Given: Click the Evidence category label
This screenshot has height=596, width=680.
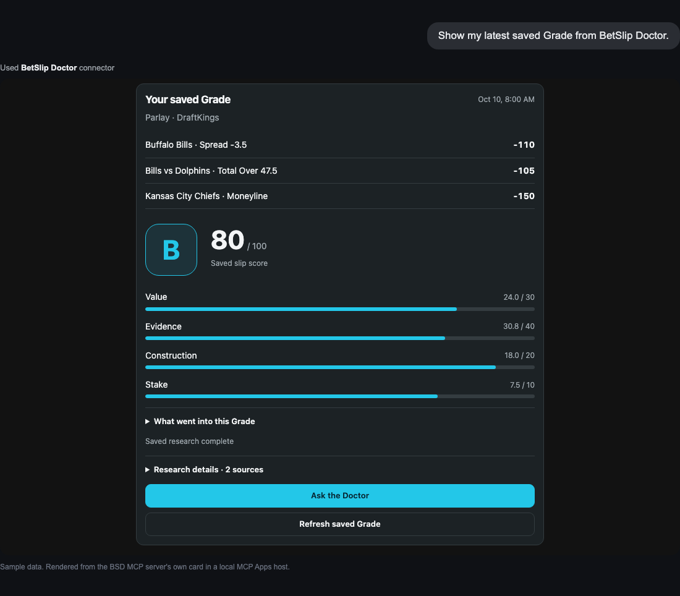Looking at the screenshot, I should [163, 326].
